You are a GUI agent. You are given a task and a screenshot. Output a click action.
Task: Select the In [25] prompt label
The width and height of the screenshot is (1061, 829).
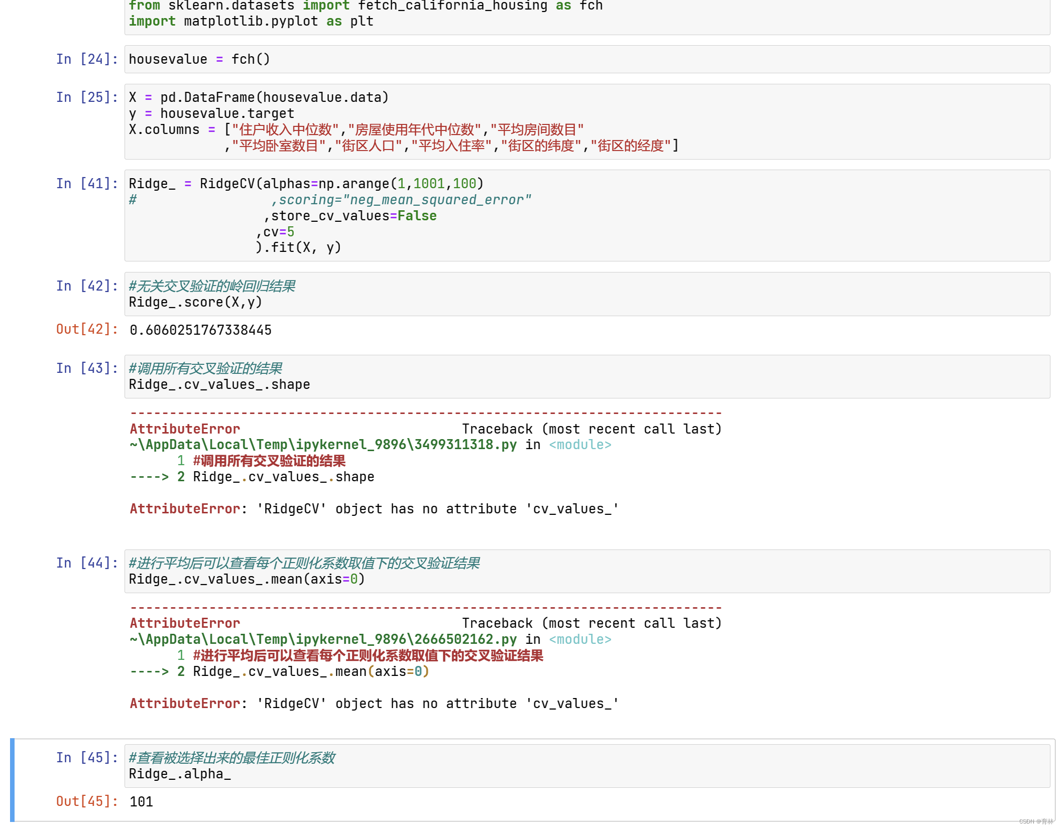pos(87,97)
